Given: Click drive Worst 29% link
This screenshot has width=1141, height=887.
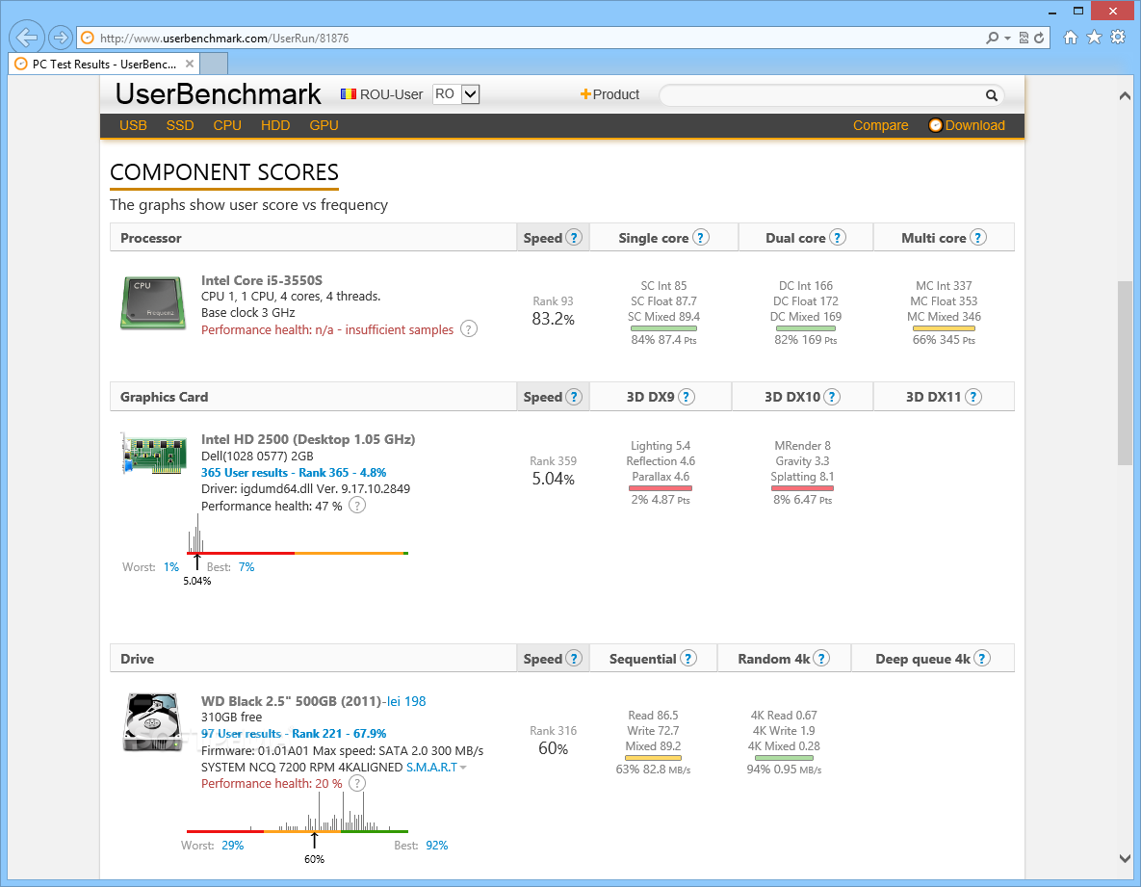Looking at the screenshot, I should (x=233, y=845).
